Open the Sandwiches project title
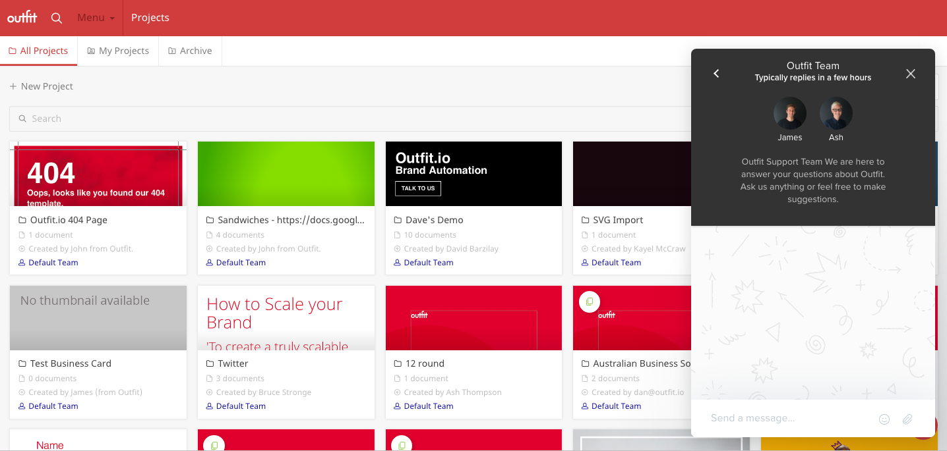Screen dimensions: 947x451 (x=291, y=220)
